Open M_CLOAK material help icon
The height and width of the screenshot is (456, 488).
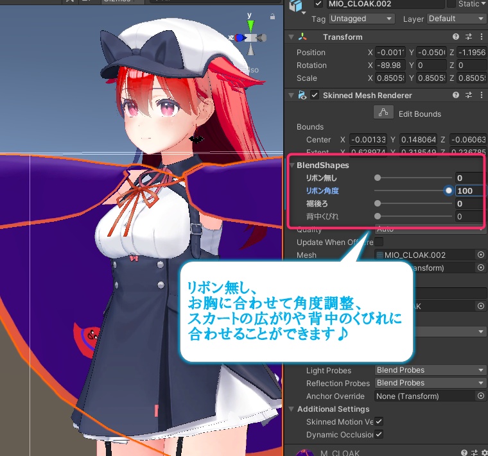point(464,453)
